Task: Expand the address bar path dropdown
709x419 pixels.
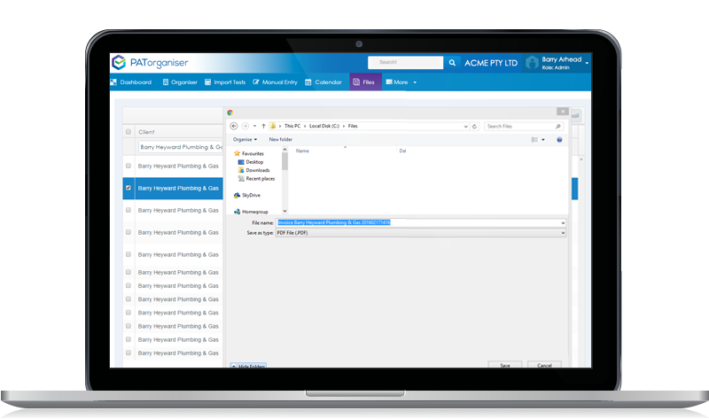Action: (x=466, y=127)
